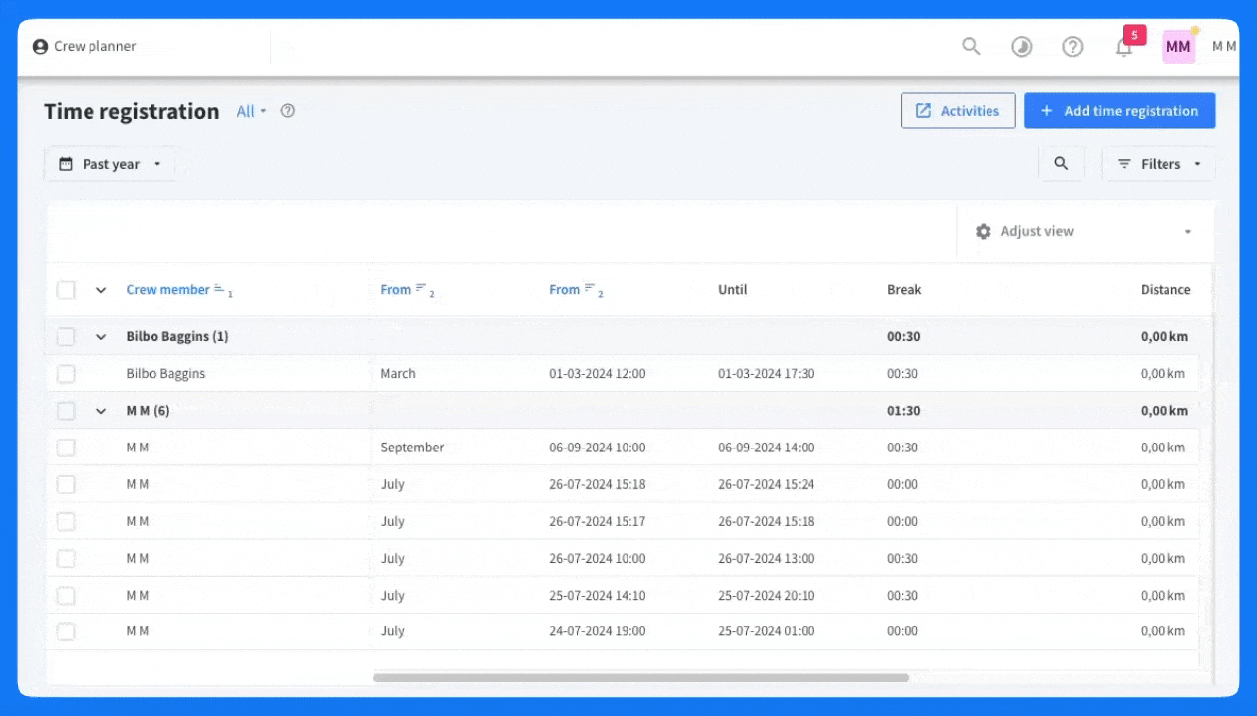Select all rows with the header checkbox

[x=66, y=290]
